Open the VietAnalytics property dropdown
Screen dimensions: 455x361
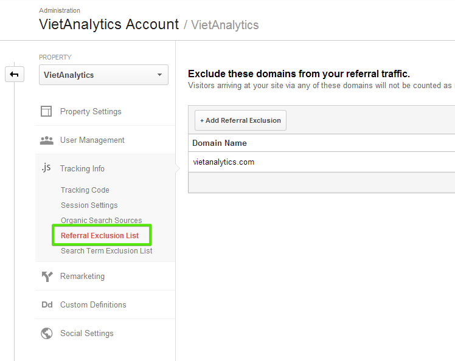click(x=103, y=75)
